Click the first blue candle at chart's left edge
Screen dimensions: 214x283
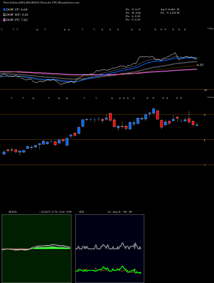[x=4, y=153]
